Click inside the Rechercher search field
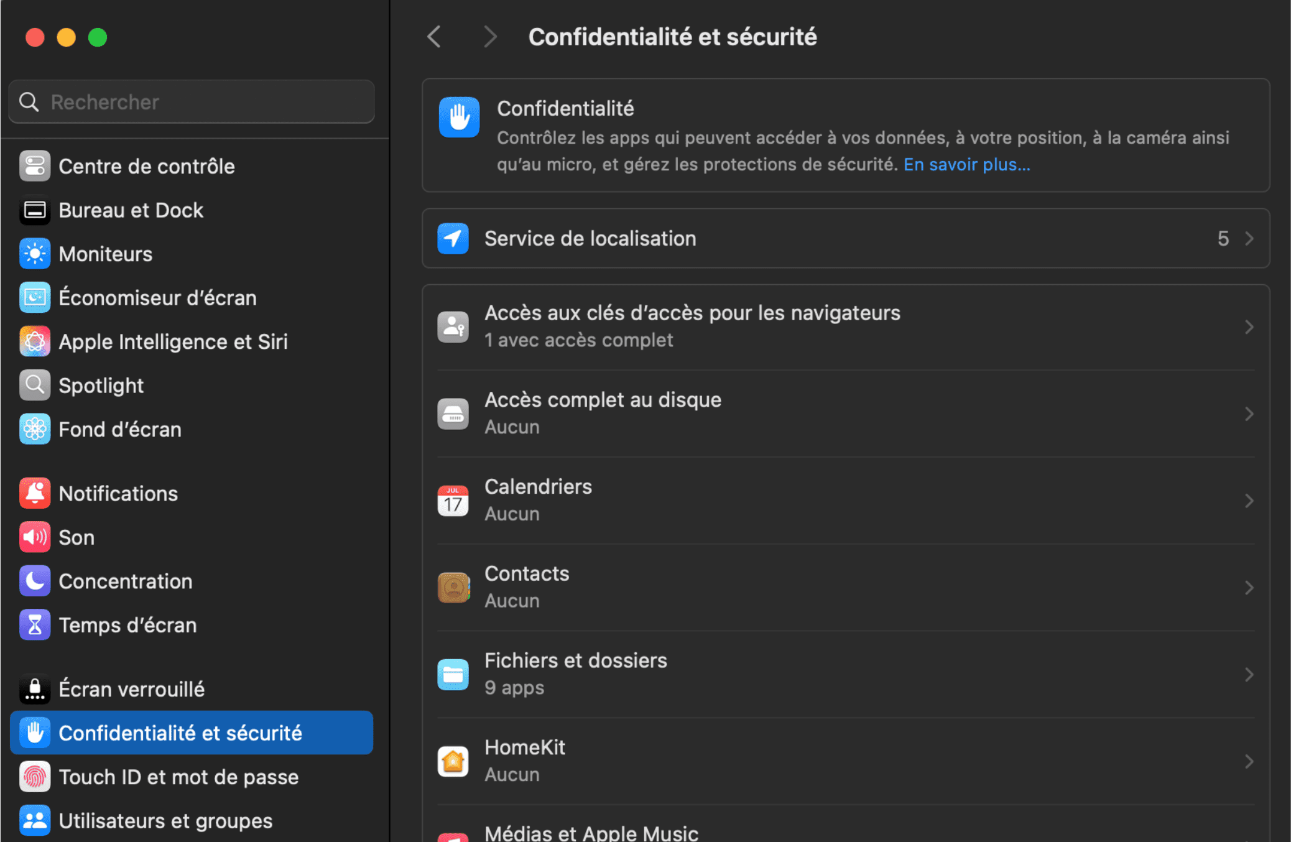The height and width of the screenshot is (842, 1291). click(191, 101)
